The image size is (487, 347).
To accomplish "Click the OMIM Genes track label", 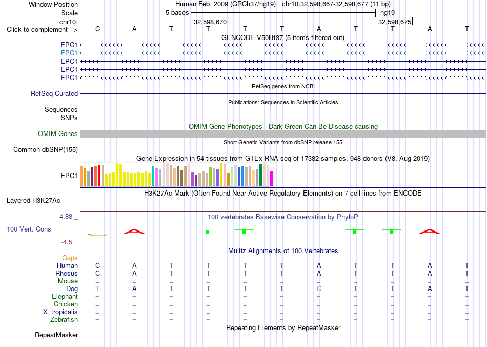I will point(57,133).
